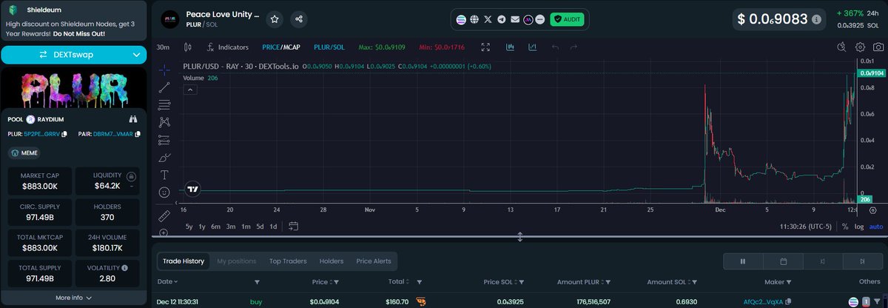Set chart range to 6m

coord(216,227)
